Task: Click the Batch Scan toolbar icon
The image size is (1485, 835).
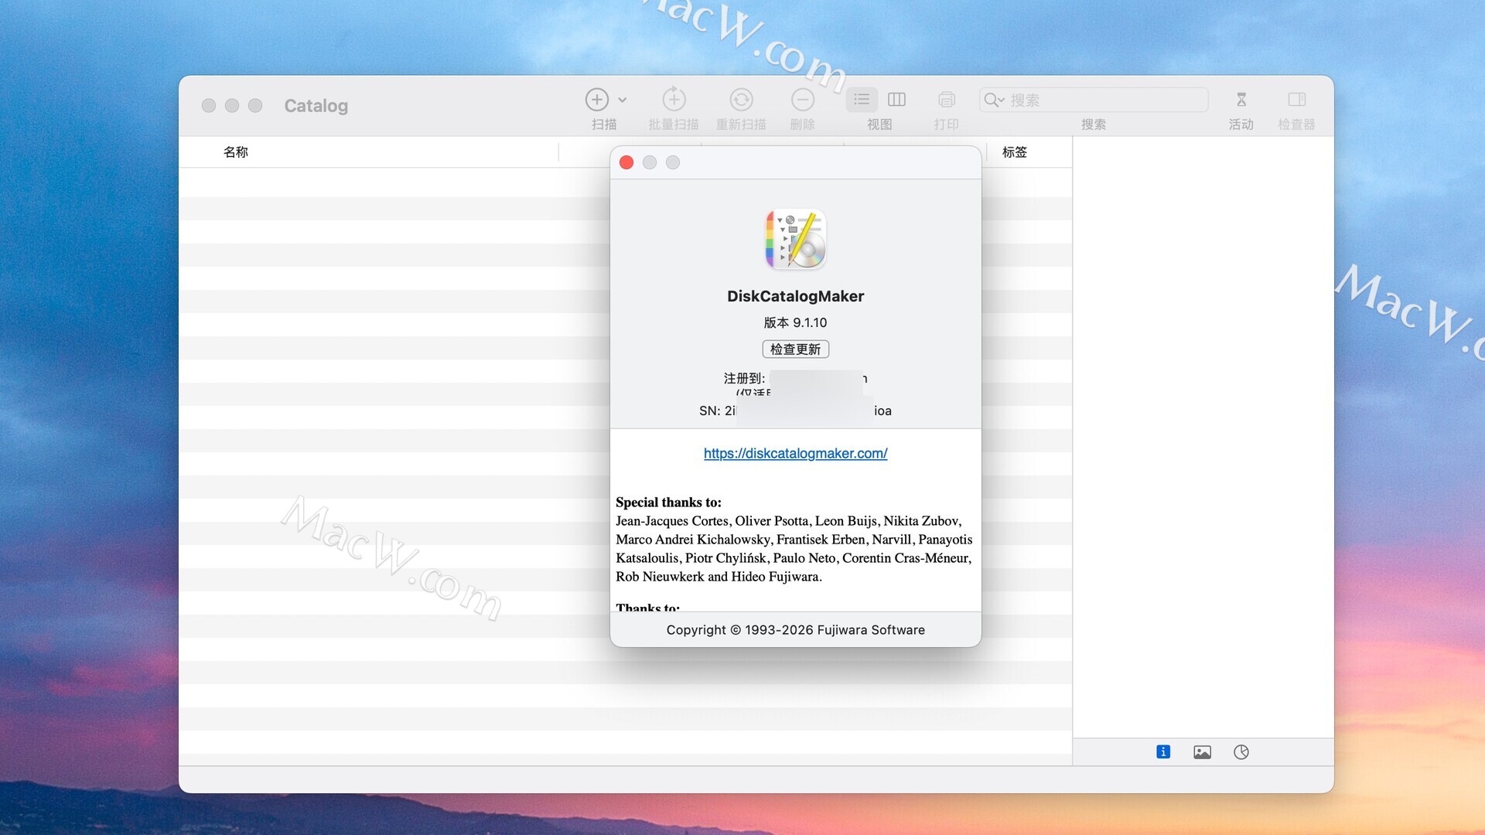Action: pyautogui.click(x=674, y=100)
